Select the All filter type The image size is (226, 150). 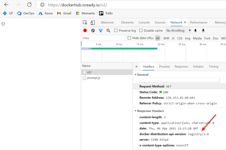(x=157, y=38)
